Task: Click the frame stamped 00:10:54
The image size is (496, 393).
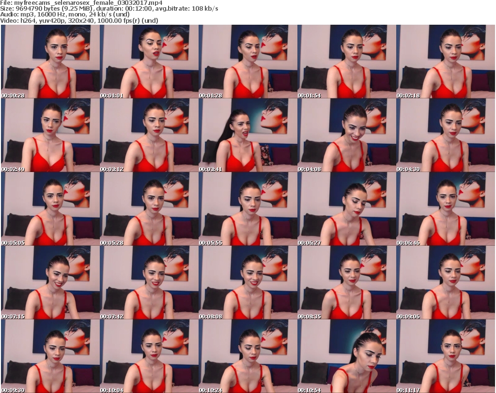Action: (x=347, y=356)
